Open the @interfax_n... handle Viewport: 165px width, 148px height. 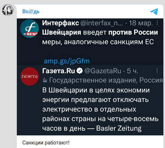(x=102, y=23)
